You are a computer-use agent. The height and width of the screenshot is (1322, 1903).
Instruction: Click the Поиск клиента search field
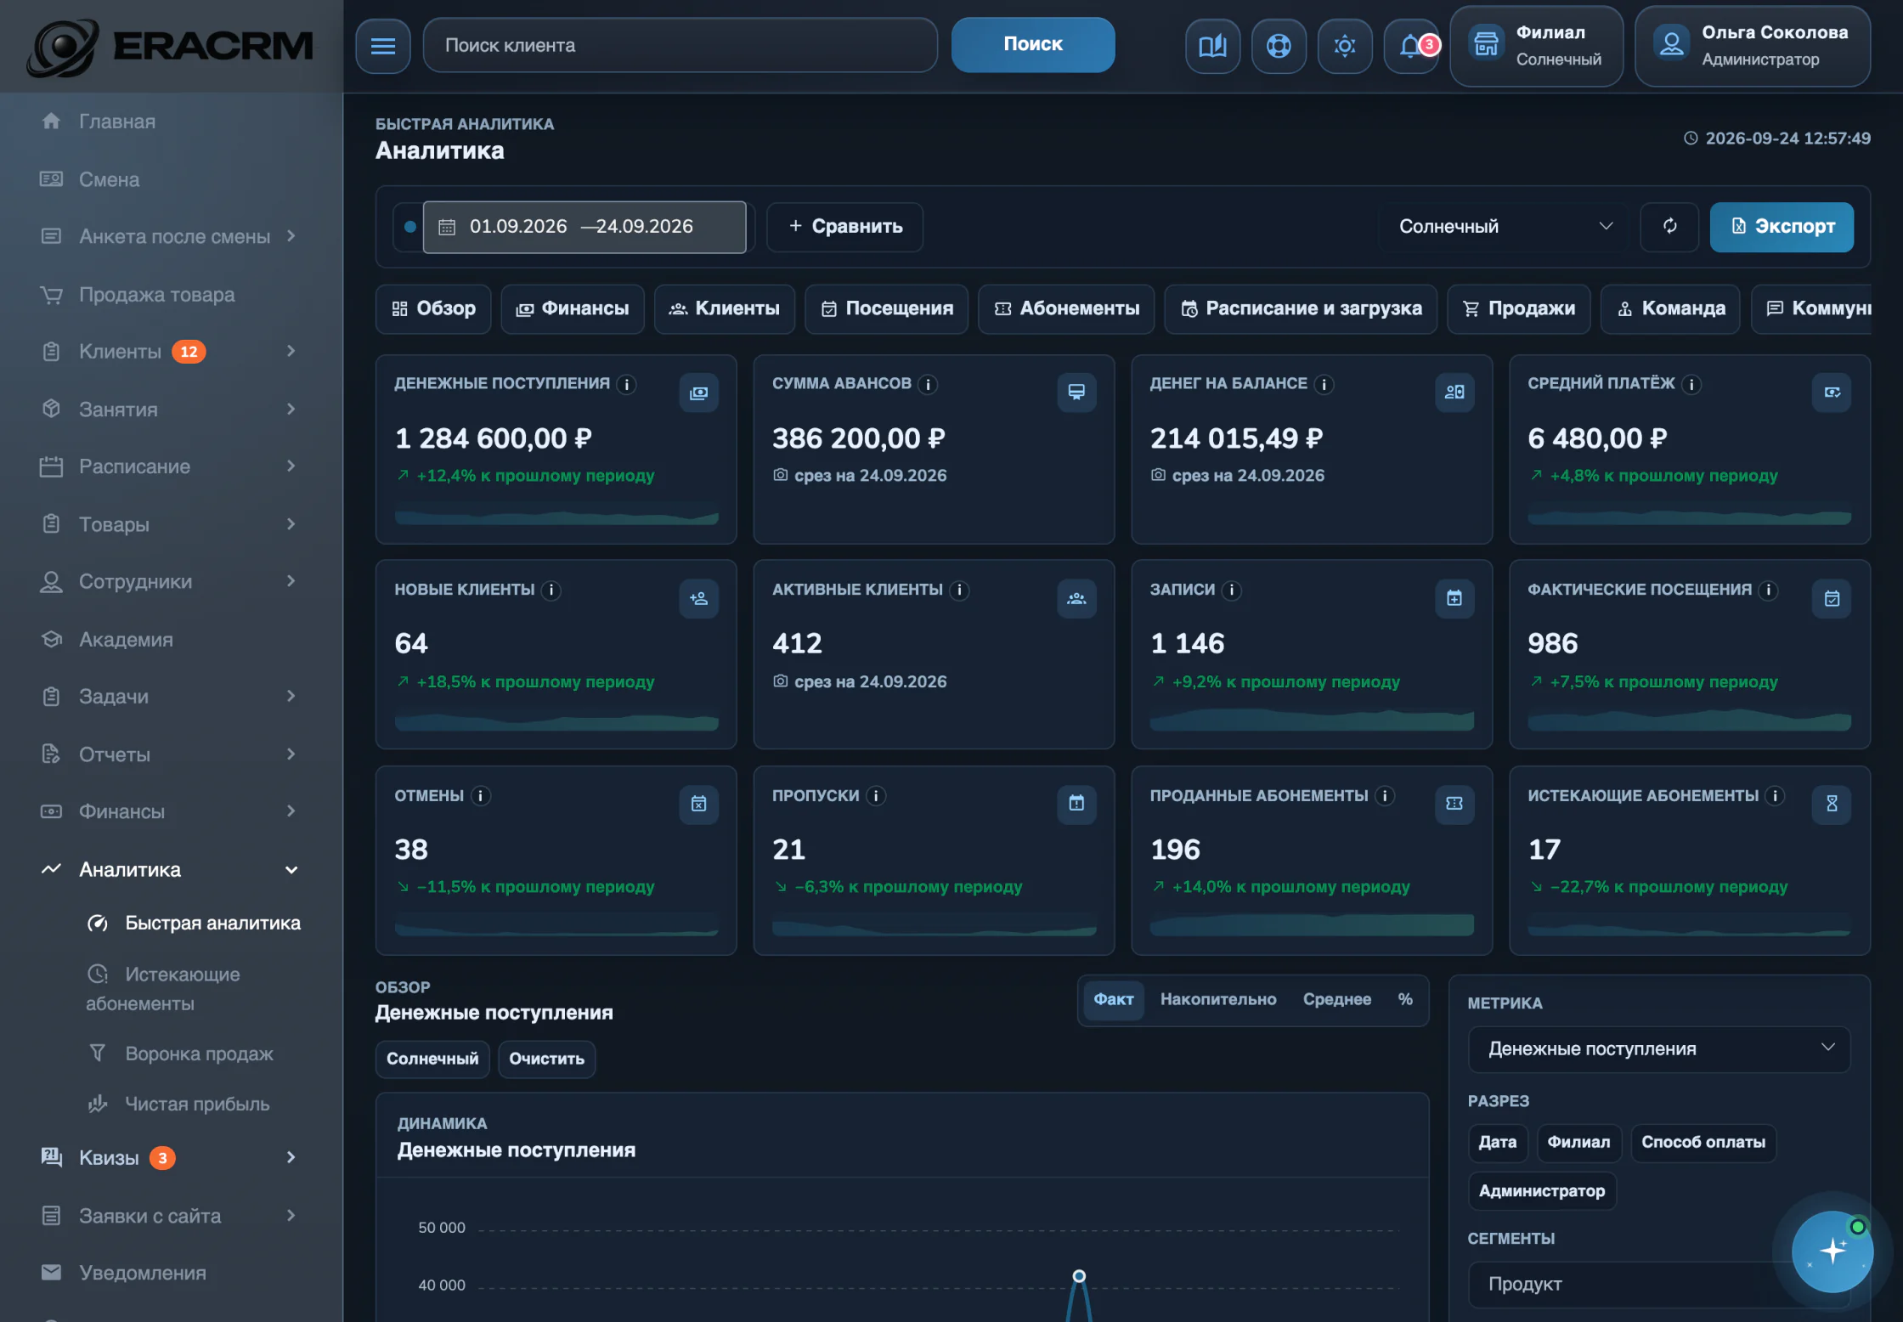[x=680, y=45]
